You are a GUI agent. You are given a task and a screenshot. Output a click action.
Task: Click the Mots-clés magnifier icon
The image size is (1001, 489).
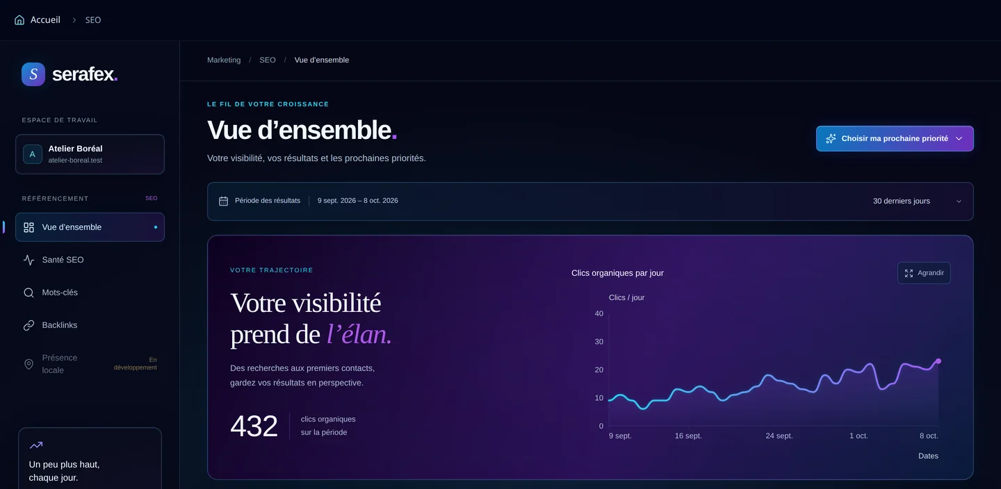(29, 292)
